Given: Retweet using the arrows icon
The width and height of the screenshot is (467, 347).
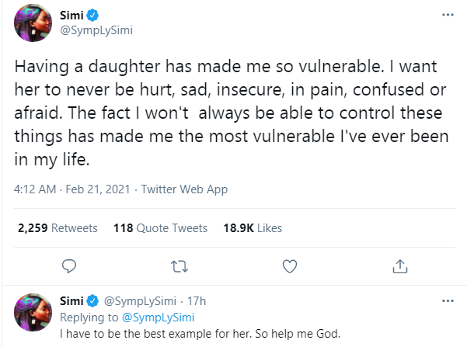Looking at the screenshot, I should coord(179,266).
